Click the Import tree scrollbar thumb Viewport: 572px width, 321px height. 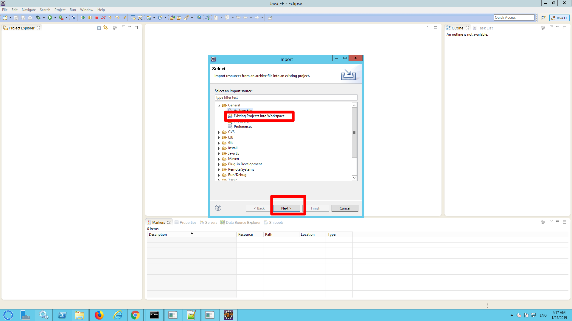tap(354, 133)
